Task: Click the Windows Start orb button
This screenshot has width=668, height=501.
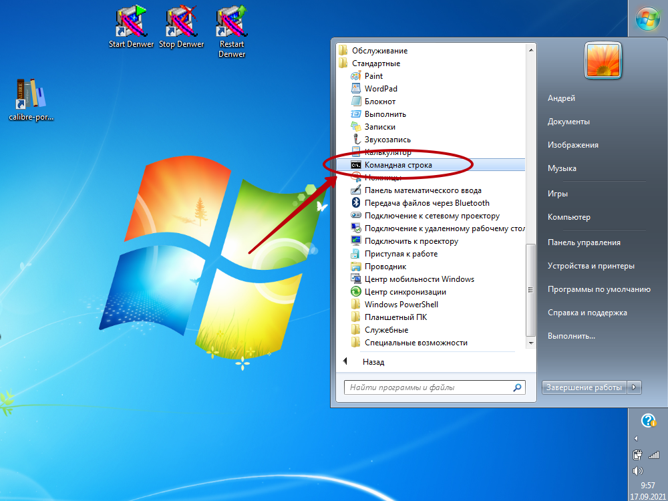Action: click(x=648, y=19)
